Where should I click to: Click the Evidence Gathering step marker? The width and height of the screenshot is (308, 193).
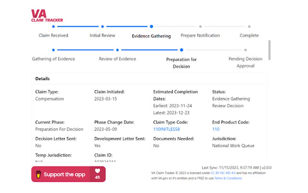coord(151,26)
